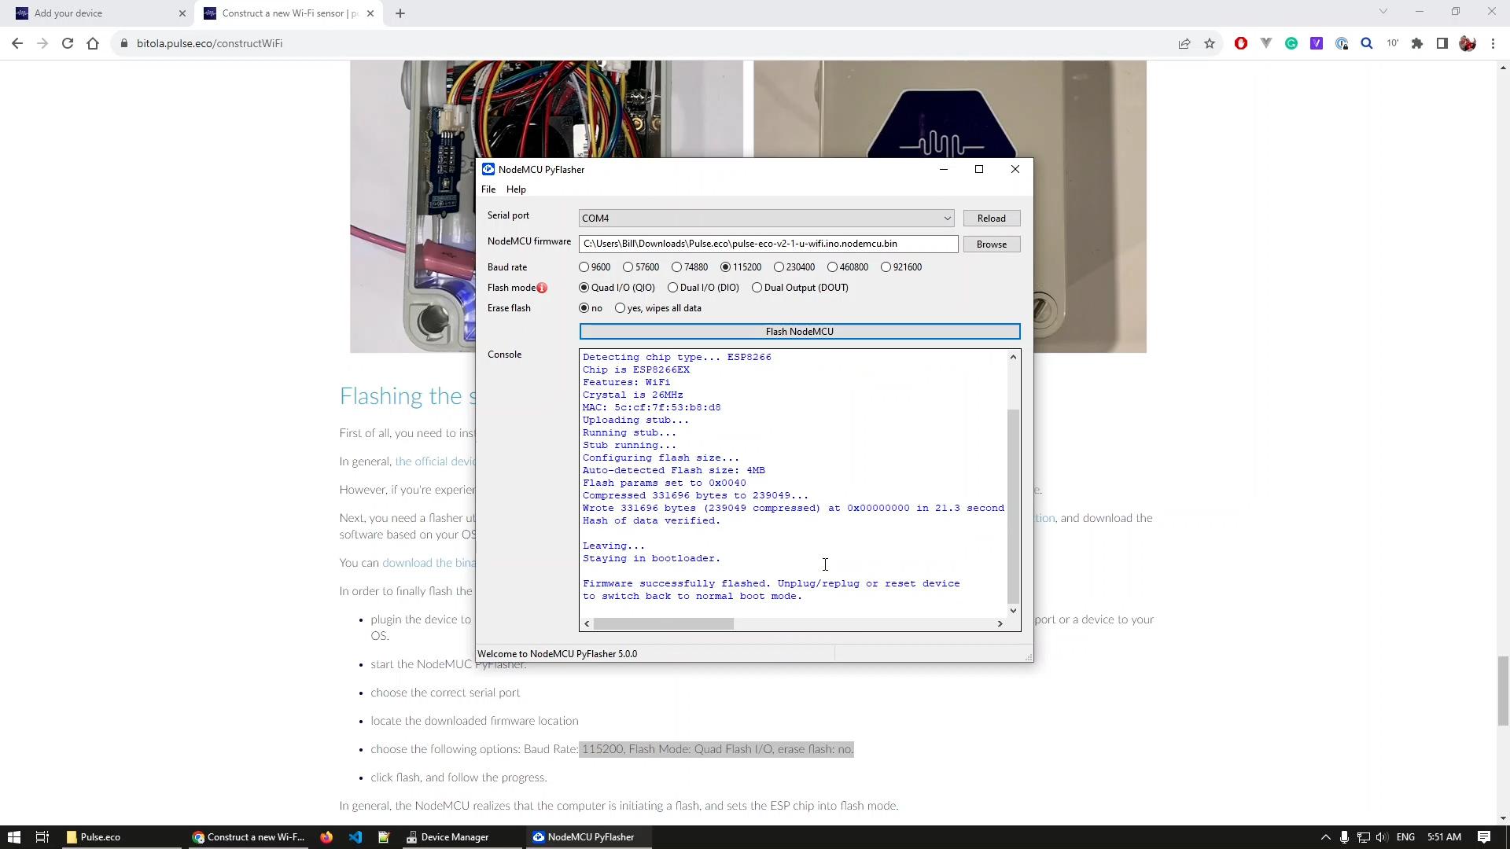
Task: Bookmark this page with the star icon
Action: click(1210, 43)
